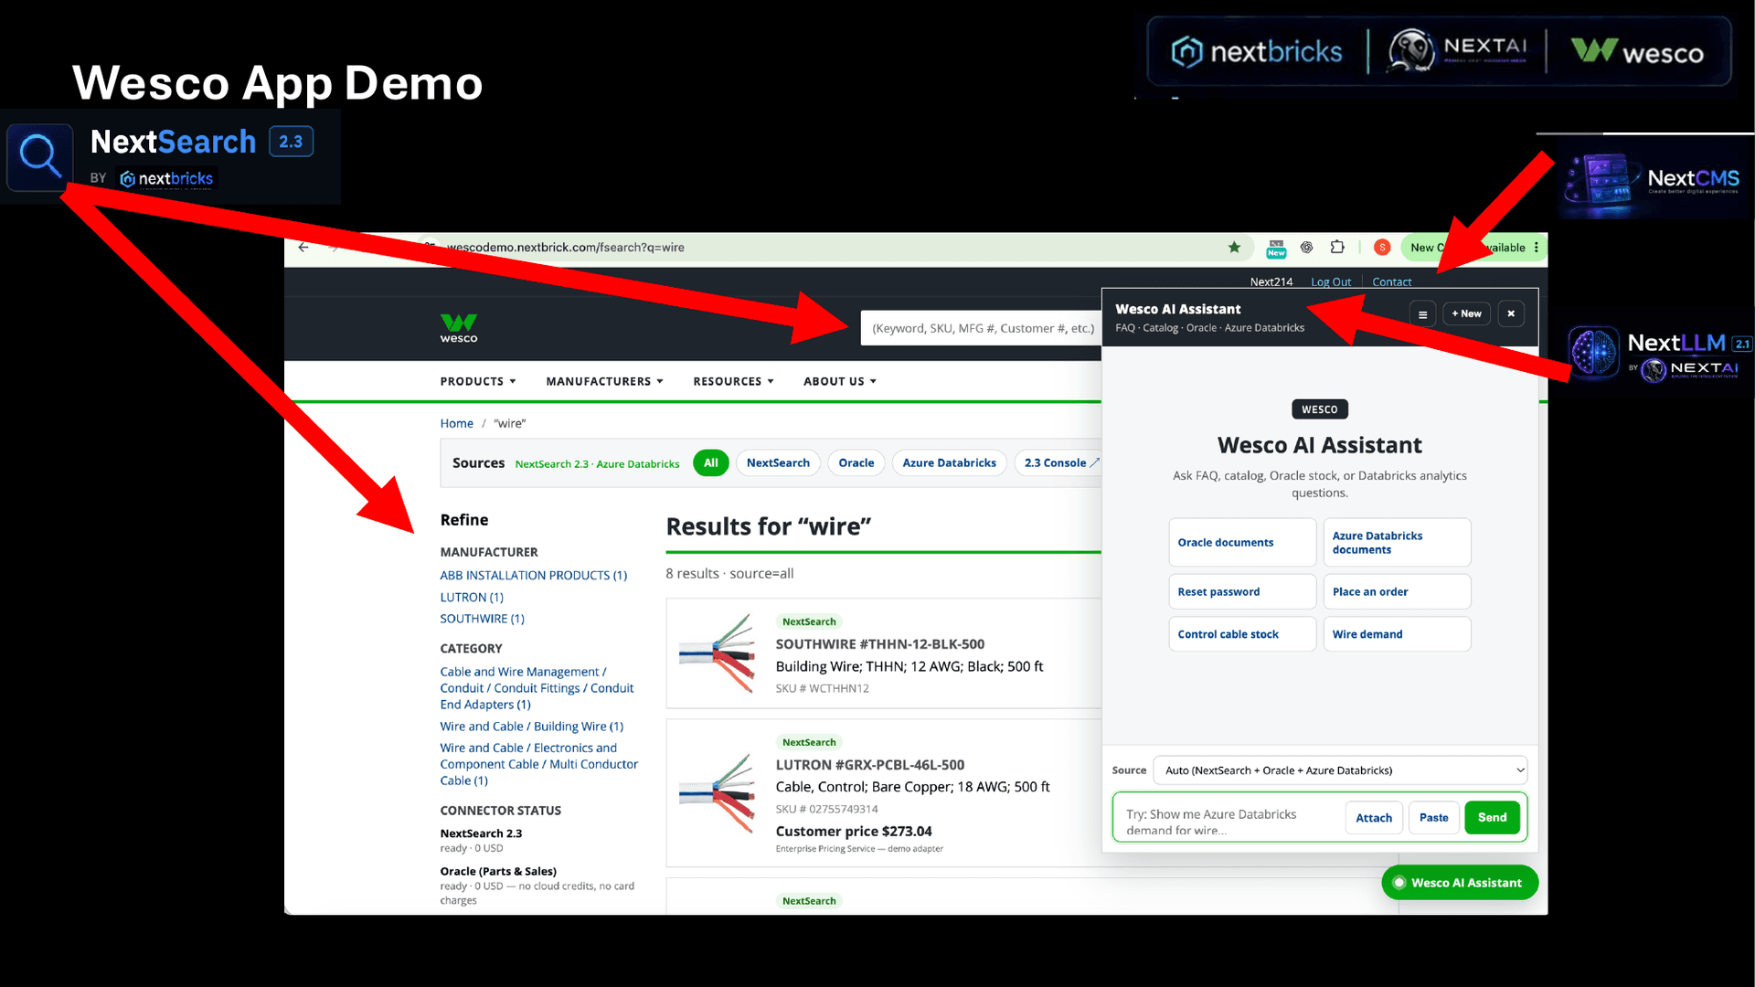Image resolution: width=1755 pixels, height=987 pixels.
Task: Close the Wesco AI Assistant panel
Action: [x=1511, y=313]
